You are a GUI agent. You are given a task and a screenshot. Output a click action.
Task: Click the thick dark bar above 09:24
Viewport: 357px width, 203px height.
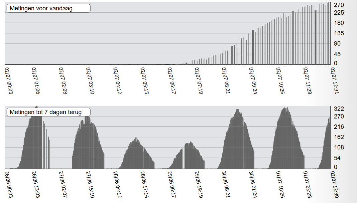(x=253, y=48)
